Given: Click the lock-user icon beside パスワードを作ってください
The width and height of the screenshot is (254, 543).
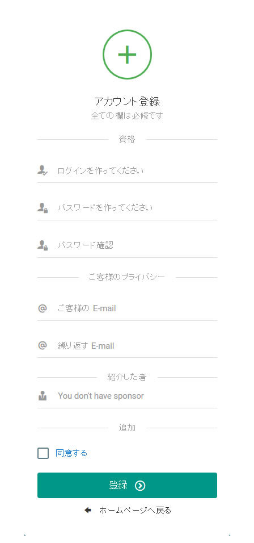Looking at the screenshot, I should pos(43,208).
